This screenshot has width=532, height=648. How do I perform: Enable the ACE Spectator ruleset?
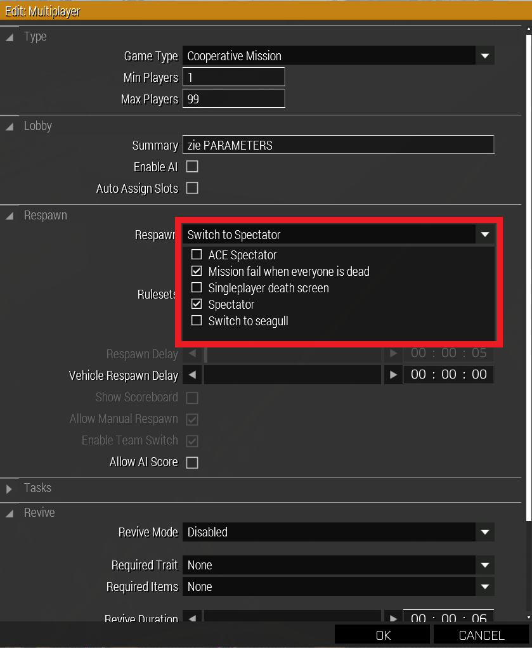pyautogui.click(x=197, y=254)
